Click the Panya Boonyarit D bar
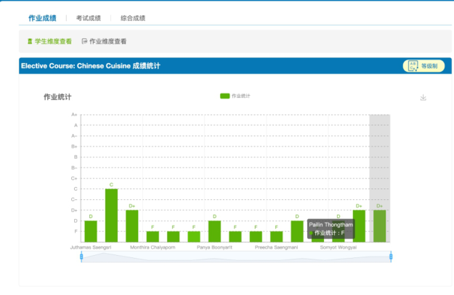This screenshot has width=454, height=295. (x=214, y=231)
